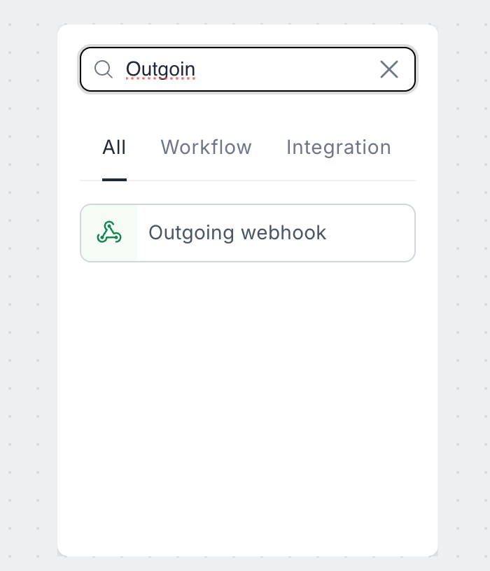Click the green webhook icon tile

pyautogui.click(x=109, y=233)
